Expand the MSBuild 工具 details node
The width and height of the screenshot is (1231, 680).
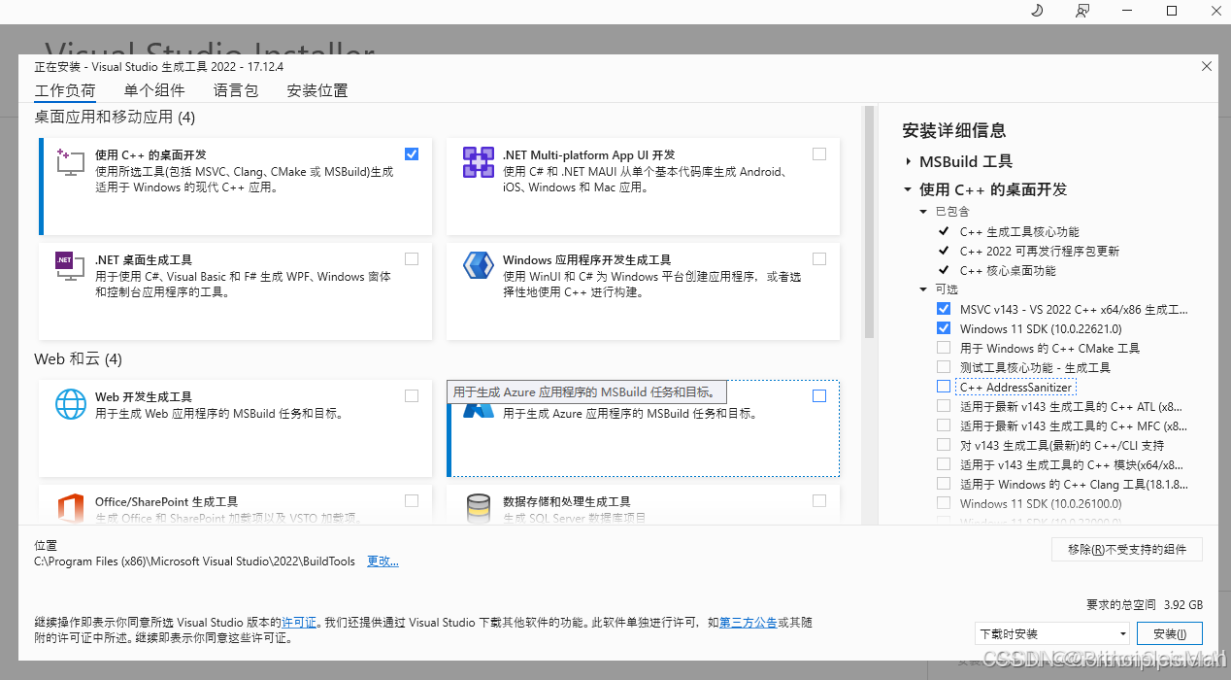click(x=908, y=161)
